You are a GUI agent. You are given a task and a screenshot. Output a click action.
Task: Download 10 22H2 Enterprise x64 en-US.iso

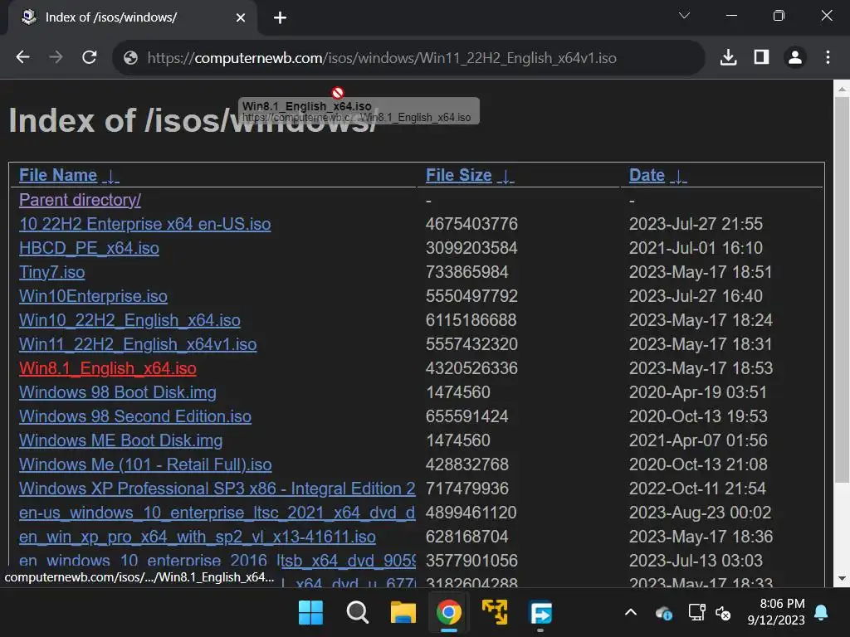(x=144, y=224)
